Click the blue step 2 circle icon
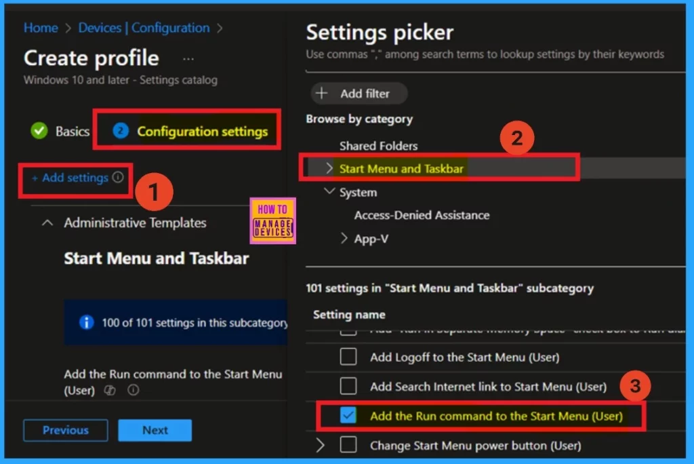 point(121,131)
